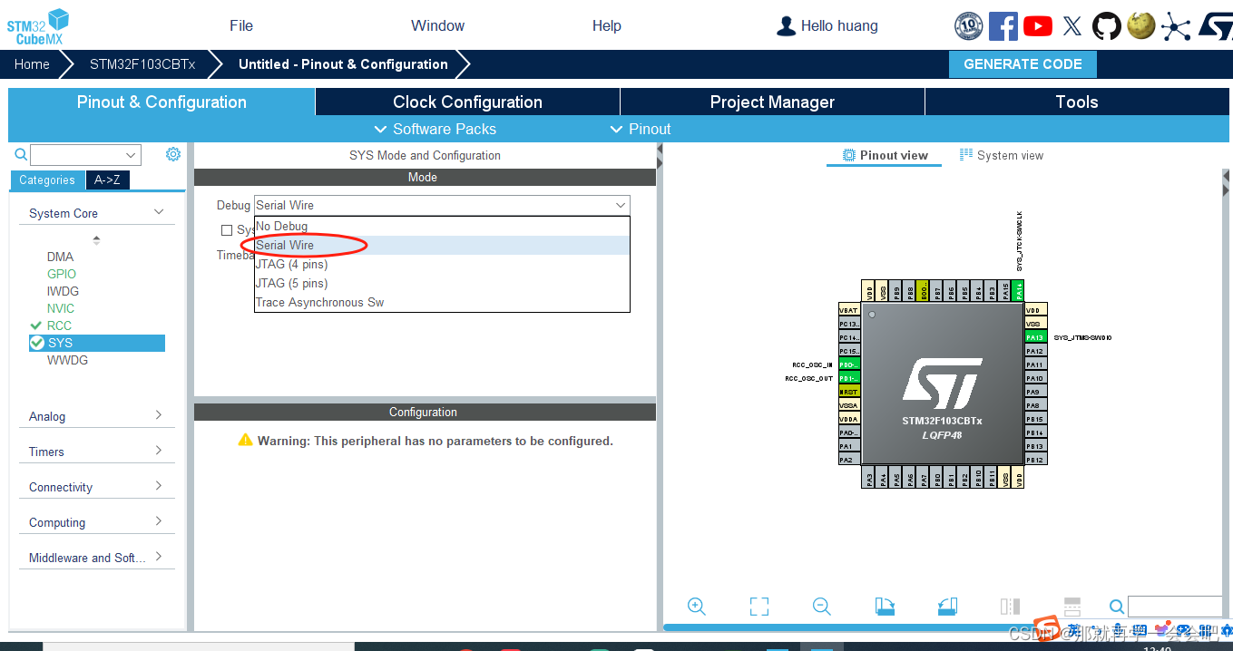This screenshot has width=1233, height=651.
Task: Click GENERATE CODE button
Action: tap(1023, 64)
